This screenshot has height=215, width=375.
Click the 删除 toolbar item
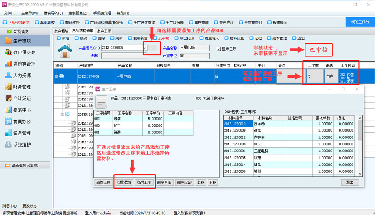[x=99, y=38]
